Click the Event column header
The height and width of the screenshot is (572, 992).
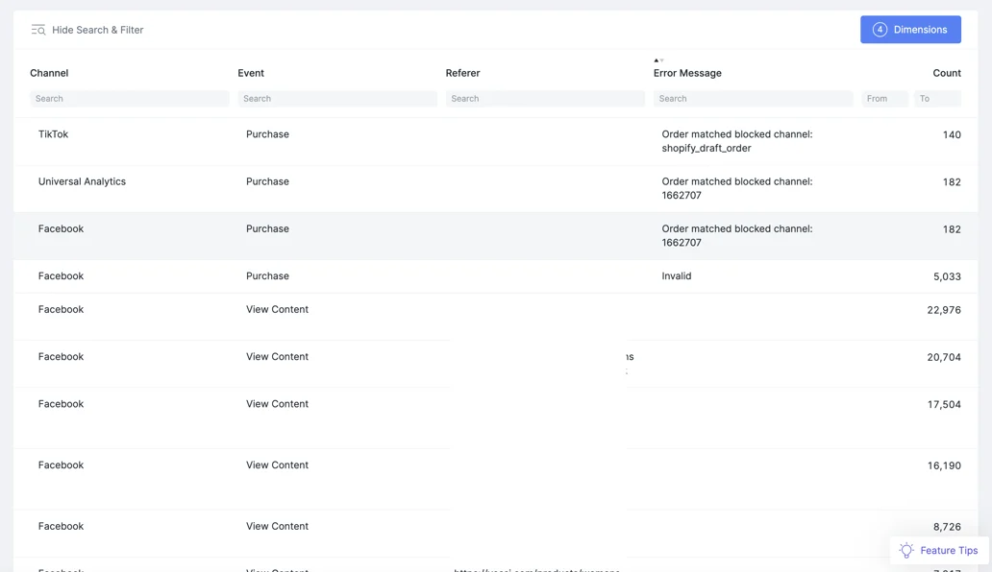point(251,73)
